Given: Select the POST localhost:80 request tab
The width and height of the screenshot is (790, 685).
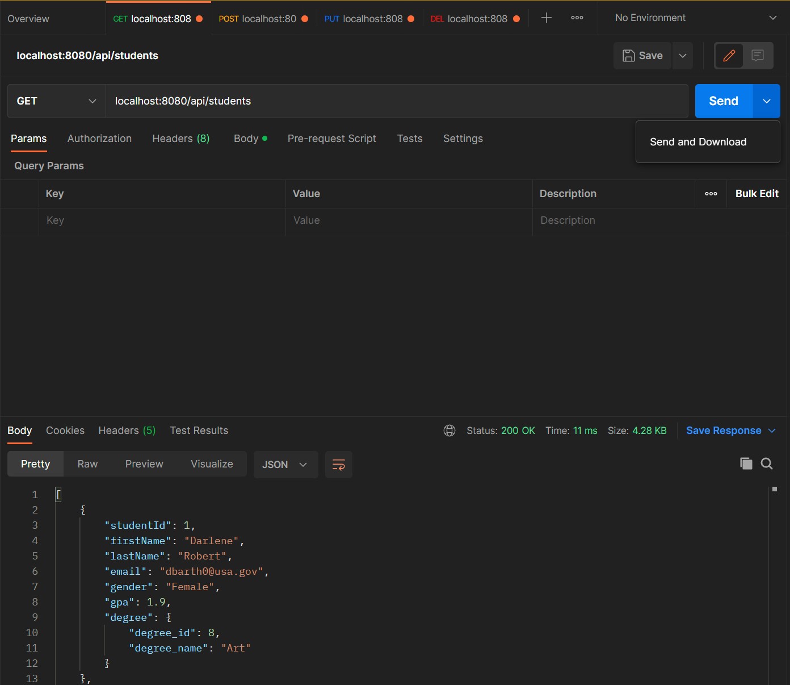Looking at the screenshot, I should 263,19.
